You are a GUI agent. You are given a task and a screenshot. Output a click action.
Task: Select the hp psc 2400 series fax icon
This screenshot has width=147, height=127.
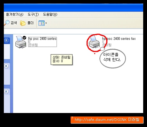point(94,42)
